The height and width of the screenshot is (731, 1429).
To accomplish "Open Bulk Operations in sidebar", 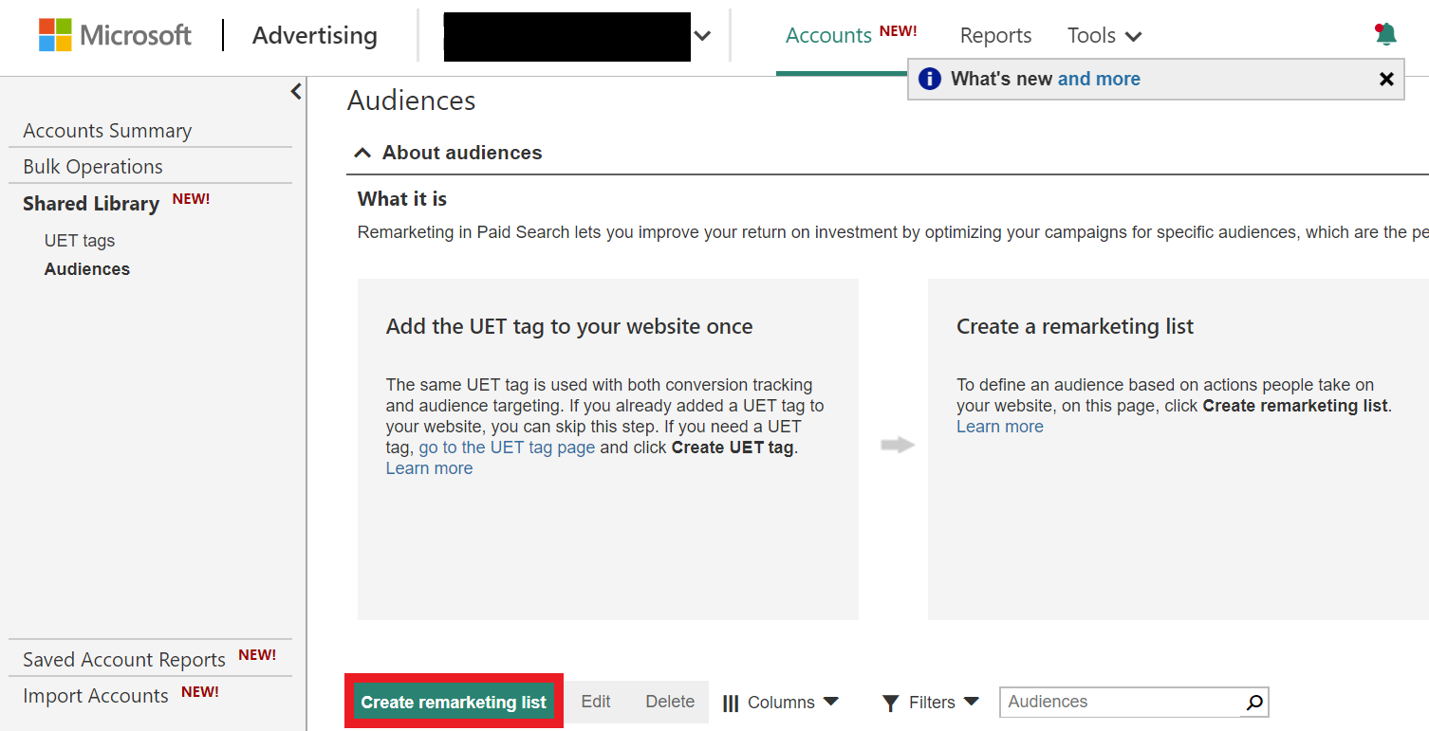I will pyautogui.click(x=93, y=167).
